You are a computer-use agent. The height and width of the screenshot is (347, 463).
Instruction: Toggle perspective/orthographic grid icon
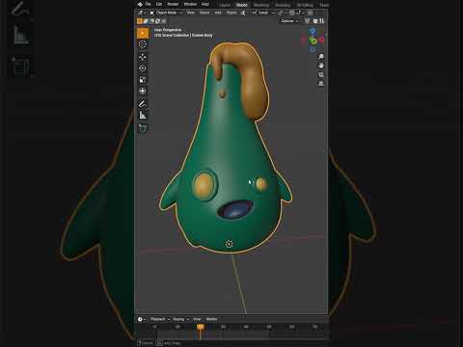320,84
